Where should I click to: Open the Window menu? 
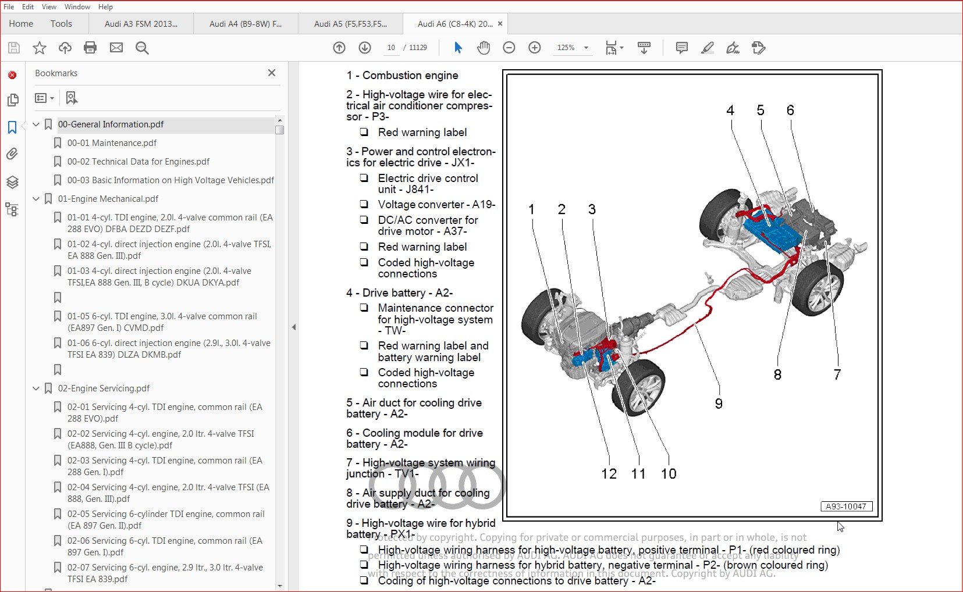coord(77,7)
